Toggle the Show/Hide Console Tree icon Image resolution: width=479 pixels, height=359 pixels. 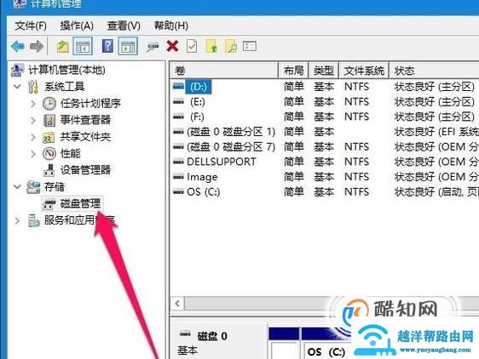83,46
